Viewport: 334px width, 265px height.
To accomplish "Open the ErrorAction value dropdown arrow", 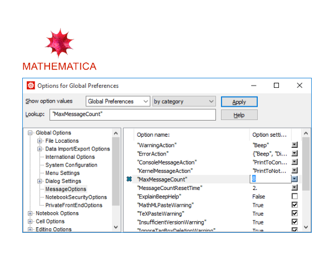I will pos(294,153).
